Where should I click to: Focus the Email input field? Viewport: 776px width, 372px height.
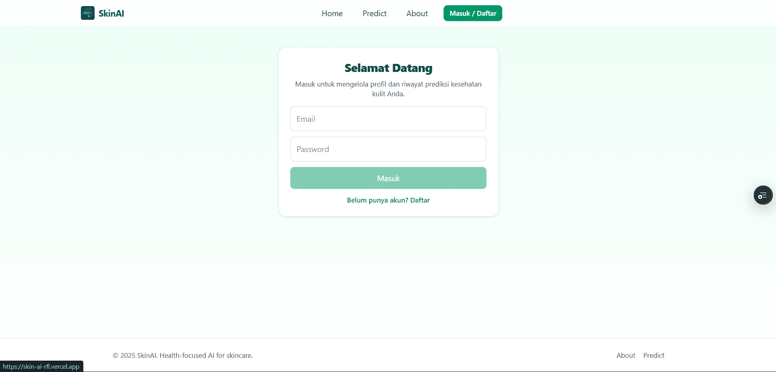pyautogui.click(x=388, y=118)
